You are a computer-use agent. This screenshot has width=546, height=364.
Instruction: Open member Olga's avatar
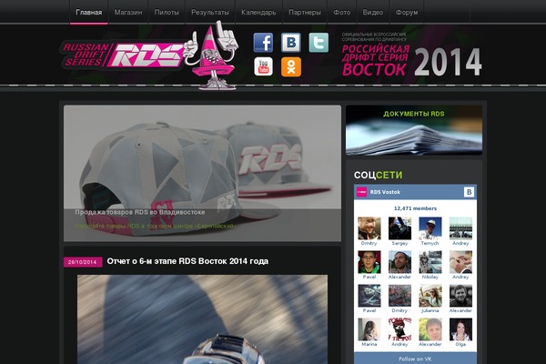[460, 329]
